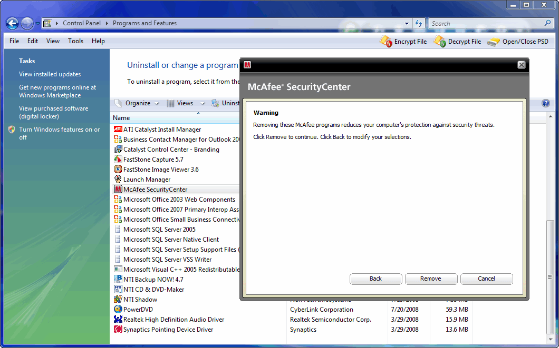This screenshot has width=559, height=348.
Task: Open the Edit menu
Action: point(33,41)
